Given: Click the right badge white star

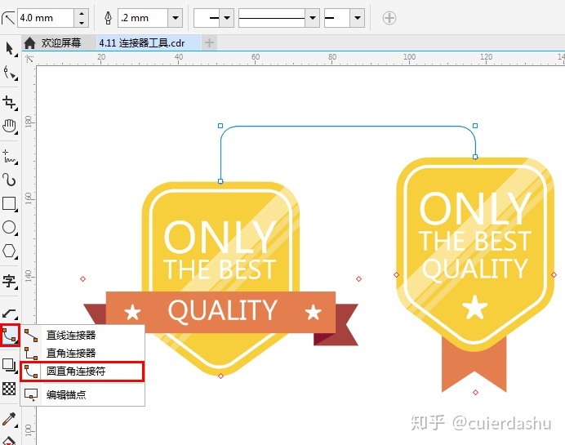Looking at the screenshot, I should click(475, 307).
